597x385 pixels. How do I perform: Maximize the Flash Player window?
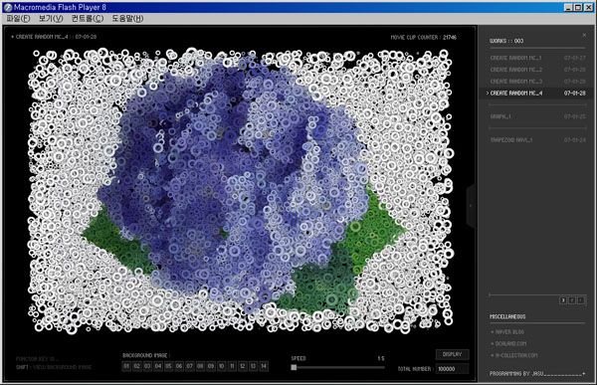pos(577,8)
